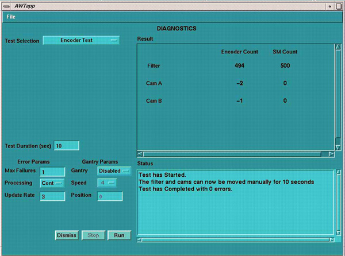Click the Result panel scroll up arrow
Image resolution: width=345 pixels, height=256 pixels.
[x=338, y=48]
